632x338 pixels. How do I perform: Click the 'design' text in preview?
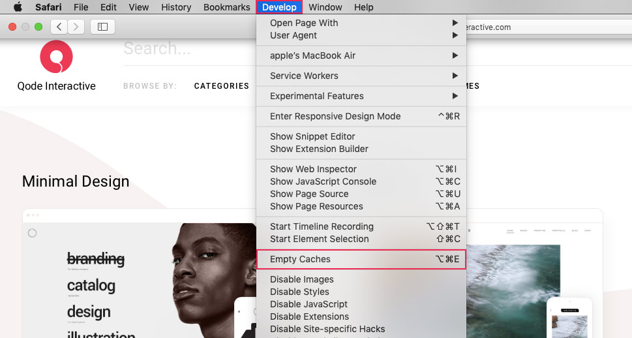click(x=89, y=312)
